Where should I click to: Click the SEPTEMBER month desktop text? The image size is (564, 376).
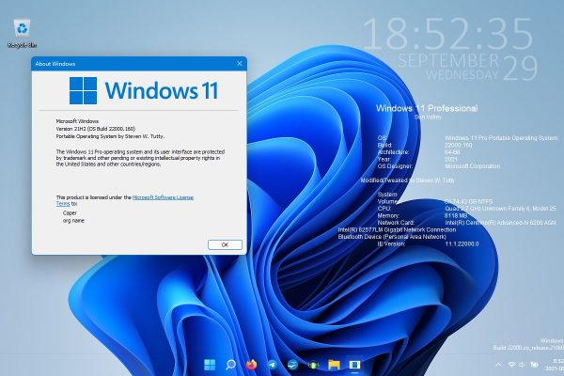pos(448,60)
